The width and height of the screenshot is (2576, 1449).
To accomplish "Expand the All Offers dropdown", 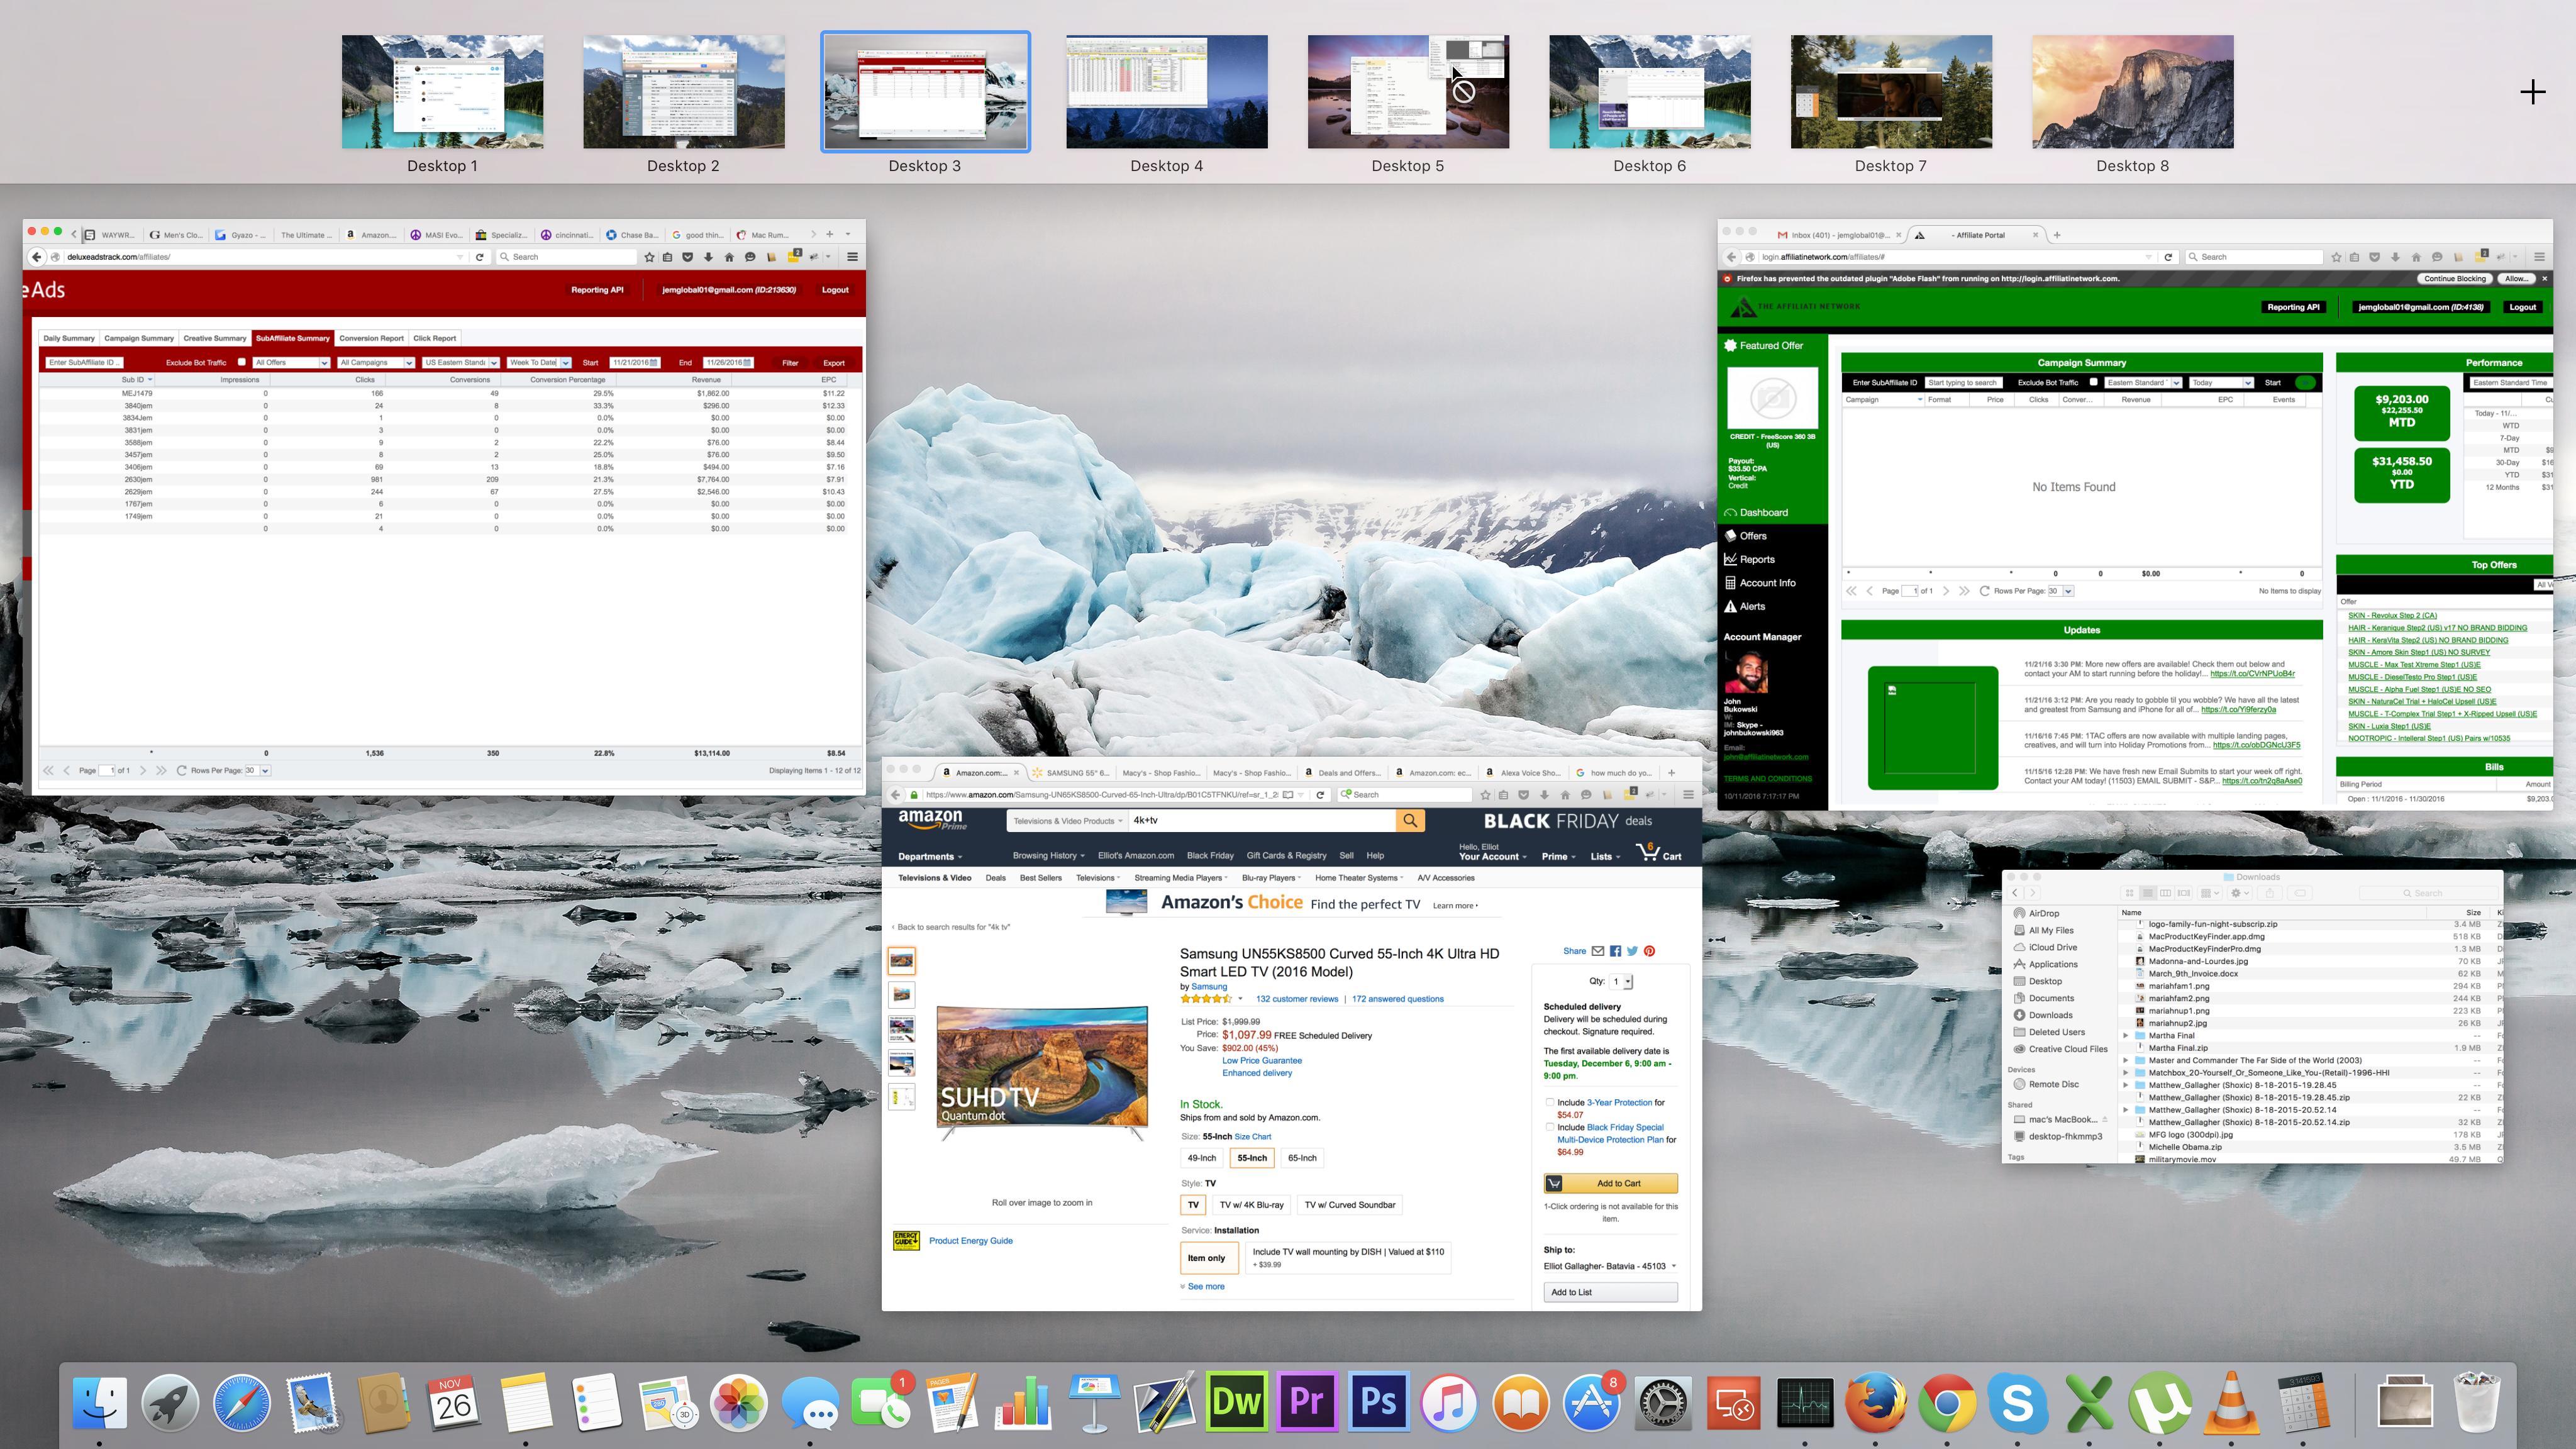I will click(291, 363).
